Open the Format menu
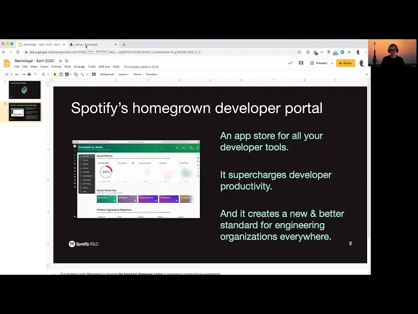Image resolution: width=418 pixels, height=314 pixels. tap(56, 67)
